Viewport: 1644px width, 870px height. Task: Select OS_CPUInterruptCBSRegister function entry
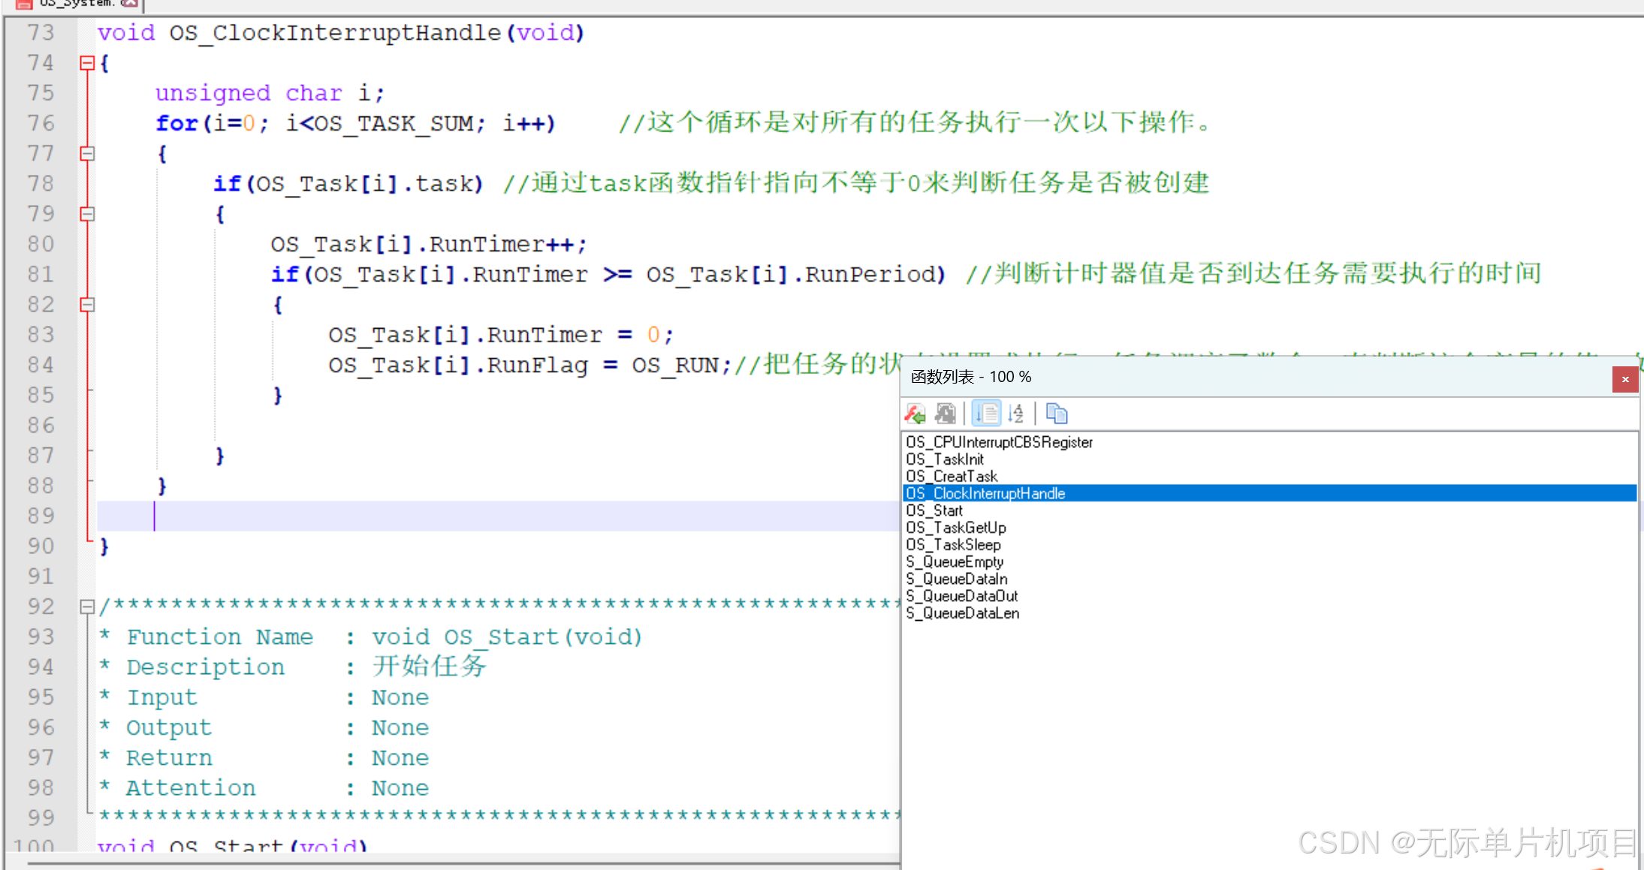point(999,442)
